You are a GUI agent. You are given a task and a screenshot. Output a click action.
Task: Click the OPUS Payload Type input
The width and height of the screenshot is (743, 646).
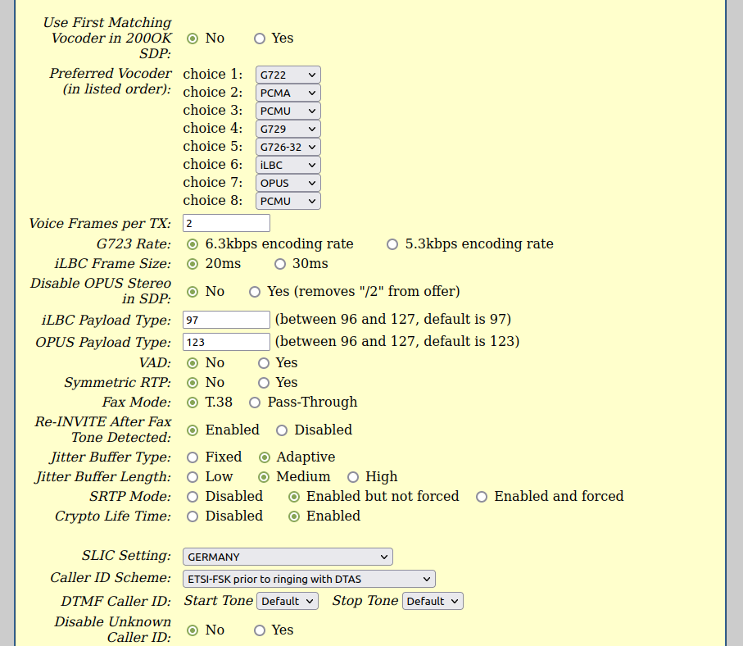[x=226, y=342]
